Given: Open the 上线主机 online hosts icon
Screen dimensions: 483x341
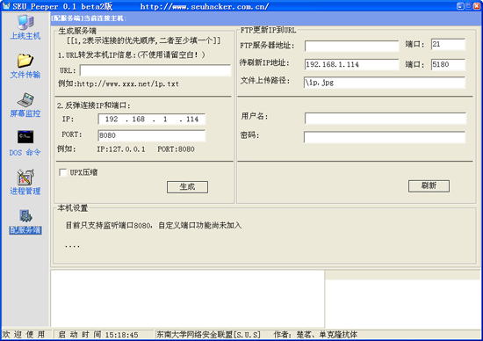Looking at the screenshot, I should (x=25, y=22).
